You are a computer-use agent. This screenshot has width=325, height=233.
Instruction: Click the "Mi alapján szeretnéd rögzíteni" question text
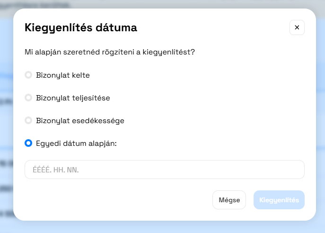coord(110,52)
